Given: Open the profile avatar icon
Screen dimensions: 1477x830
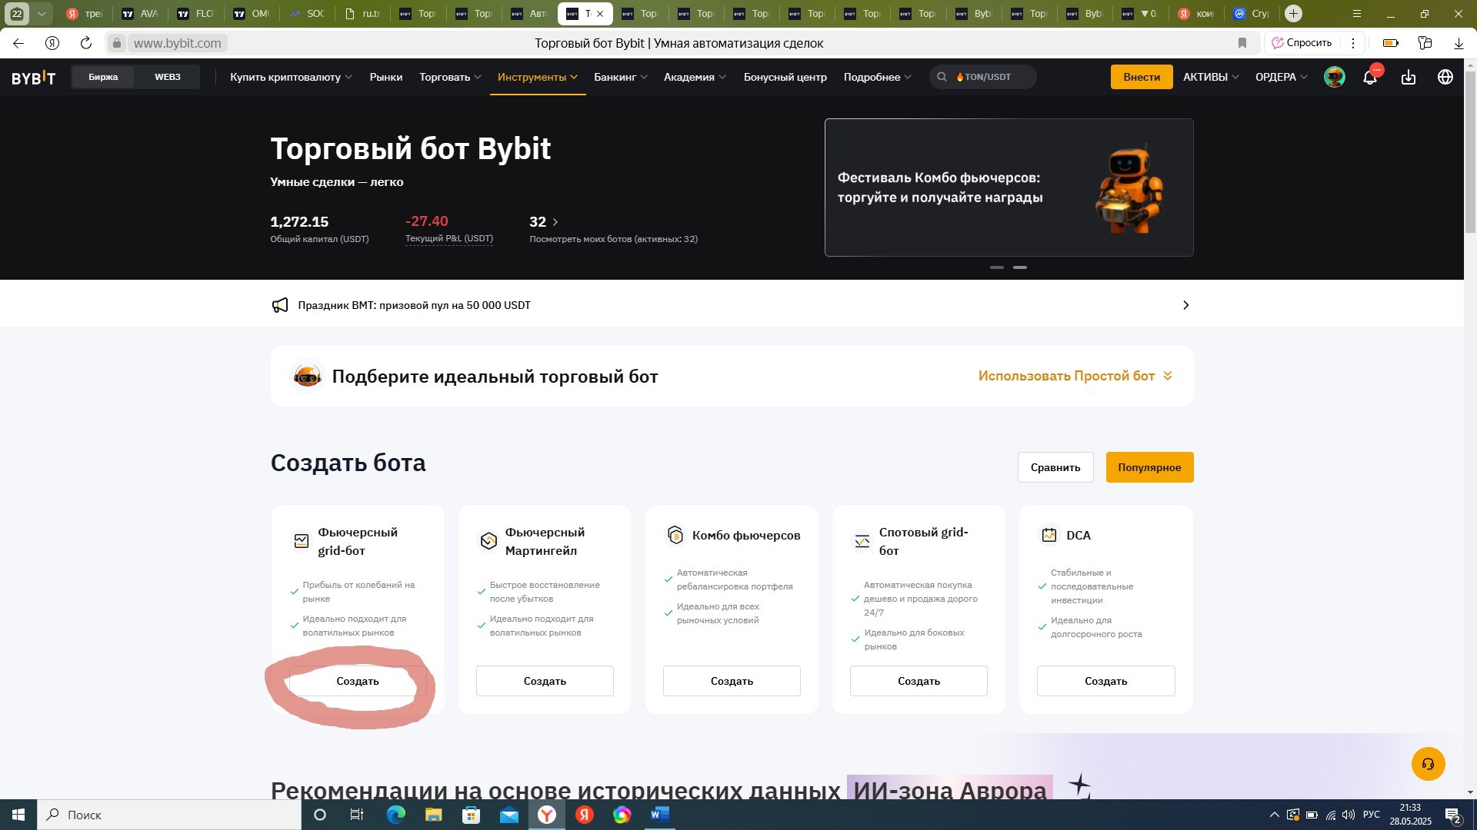Looking at the screenshot, I should tap(1335, 77).
